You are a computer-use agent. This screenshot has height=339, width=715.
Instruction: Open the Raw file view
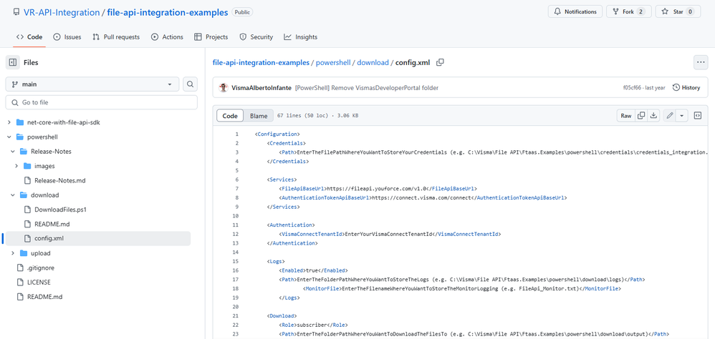click(x=626, y=116)
